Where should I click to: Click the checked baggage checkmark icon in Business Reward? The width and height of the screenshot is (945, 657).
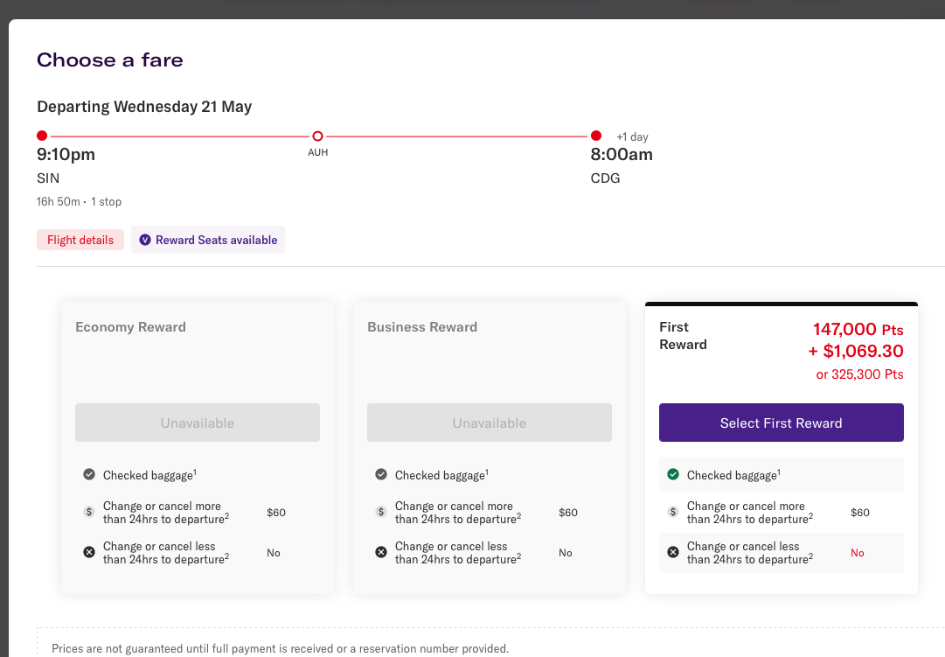point(381,475)
